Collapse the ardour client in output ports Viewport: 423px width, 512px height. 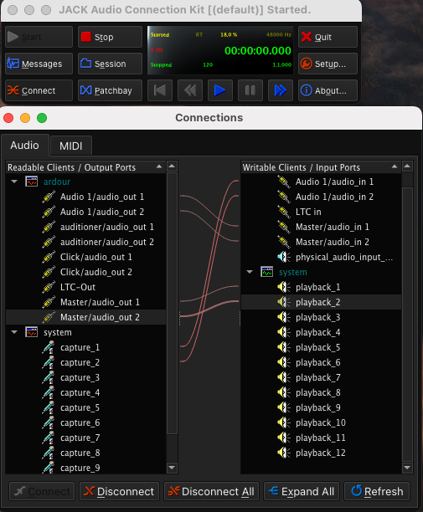coord(14,182)
